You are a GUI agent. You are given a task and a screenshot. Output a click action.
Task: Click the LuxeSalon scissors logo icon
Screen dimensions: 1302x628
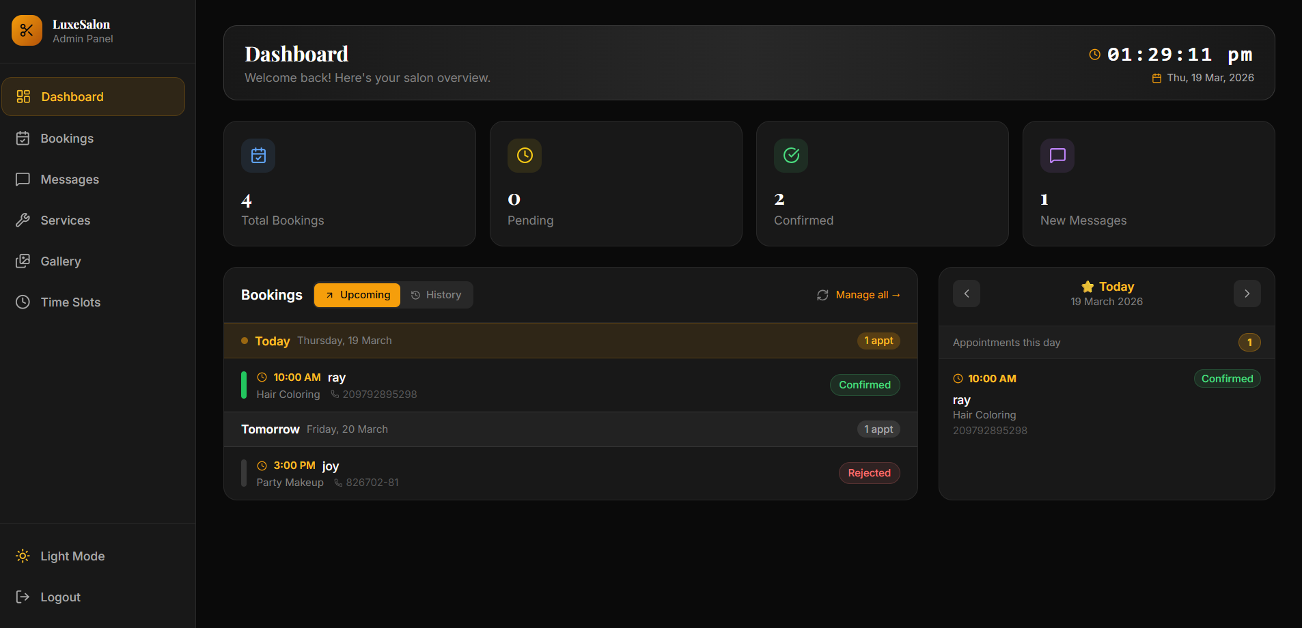[x=27, y=31]
